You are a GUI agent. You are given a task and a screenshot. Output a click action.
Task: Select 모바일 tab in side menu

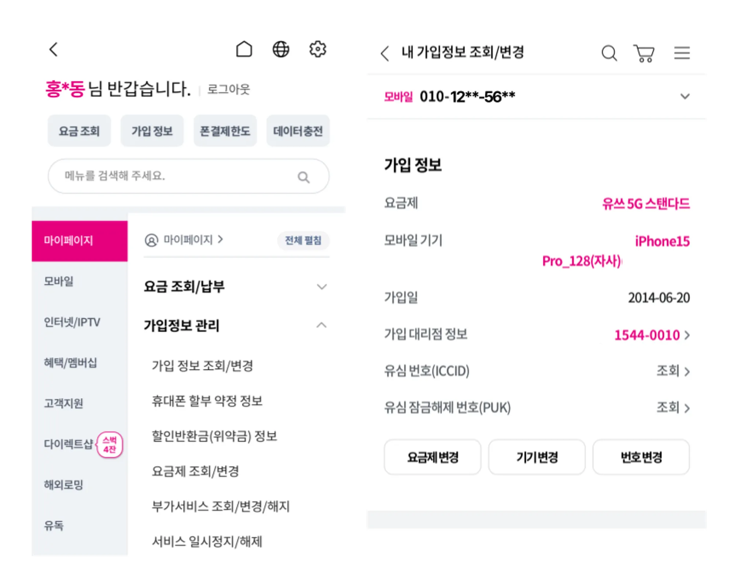point(80,281)
